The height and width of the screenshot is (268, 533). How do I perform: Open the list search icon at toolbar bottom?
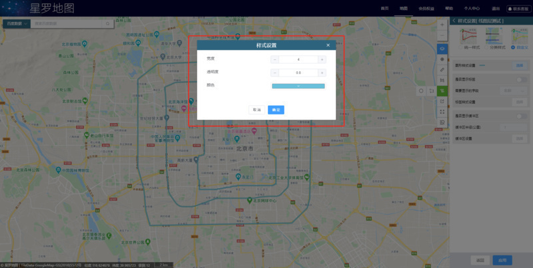pyautogui.click(x=442, y=122)
